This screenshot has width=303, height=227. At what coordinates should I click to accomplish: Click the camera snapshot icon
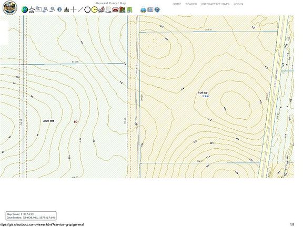(150, 9)
